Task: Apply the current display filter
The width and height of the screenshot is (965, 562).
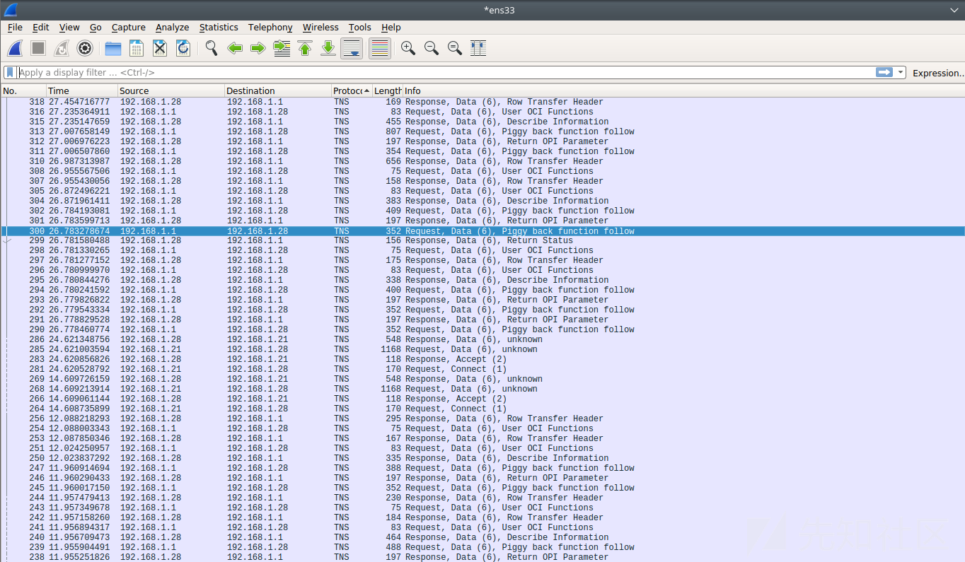Action: pos(884,72)
